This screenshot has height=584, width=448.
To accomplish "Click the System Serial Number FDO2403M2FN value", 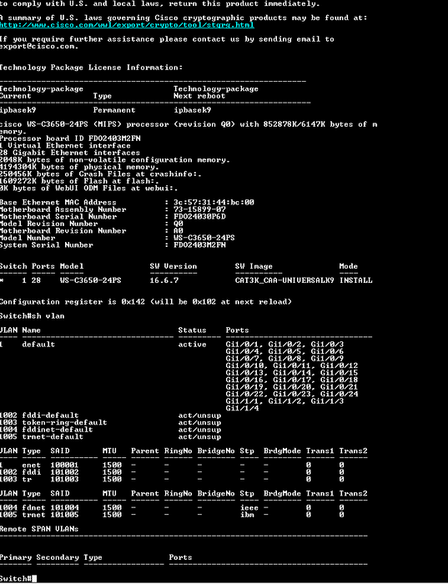I will point(199,244).
